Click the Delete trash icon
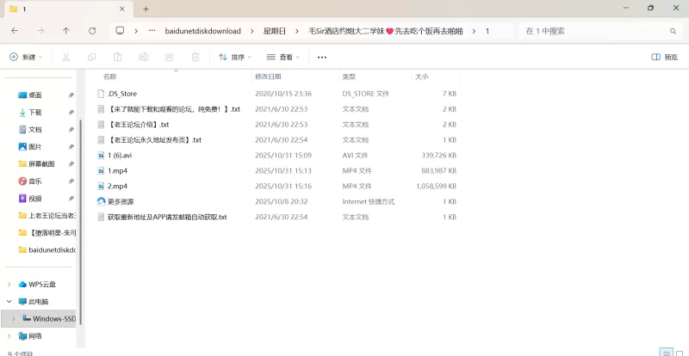Viewport: 689px width, 356px height. (x=195, y=57)
